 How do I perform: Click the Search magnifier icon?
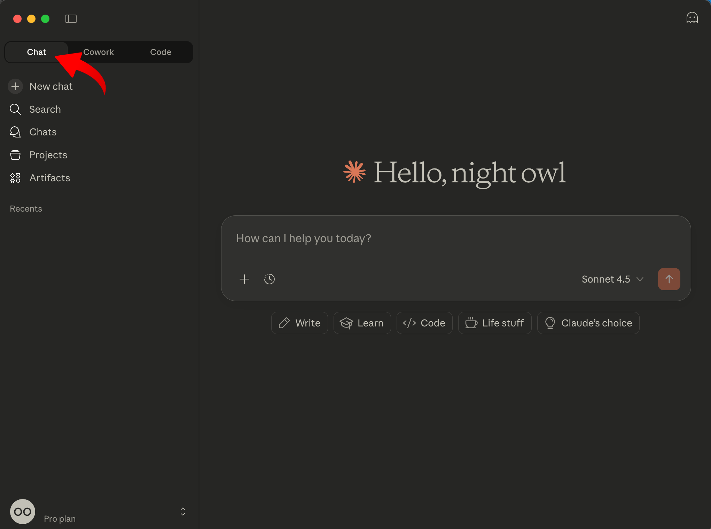[x=15, y=109]
